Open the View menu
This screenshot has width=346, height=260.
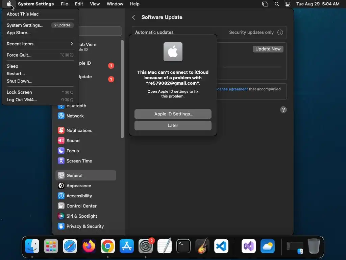click(x=95, y=4)
